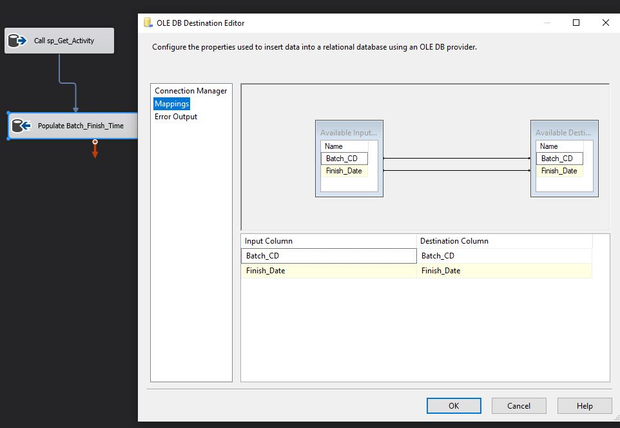This screenshot has height=428, width=620.
Task: Click the red error output arrow
Action: click(95, 151)
